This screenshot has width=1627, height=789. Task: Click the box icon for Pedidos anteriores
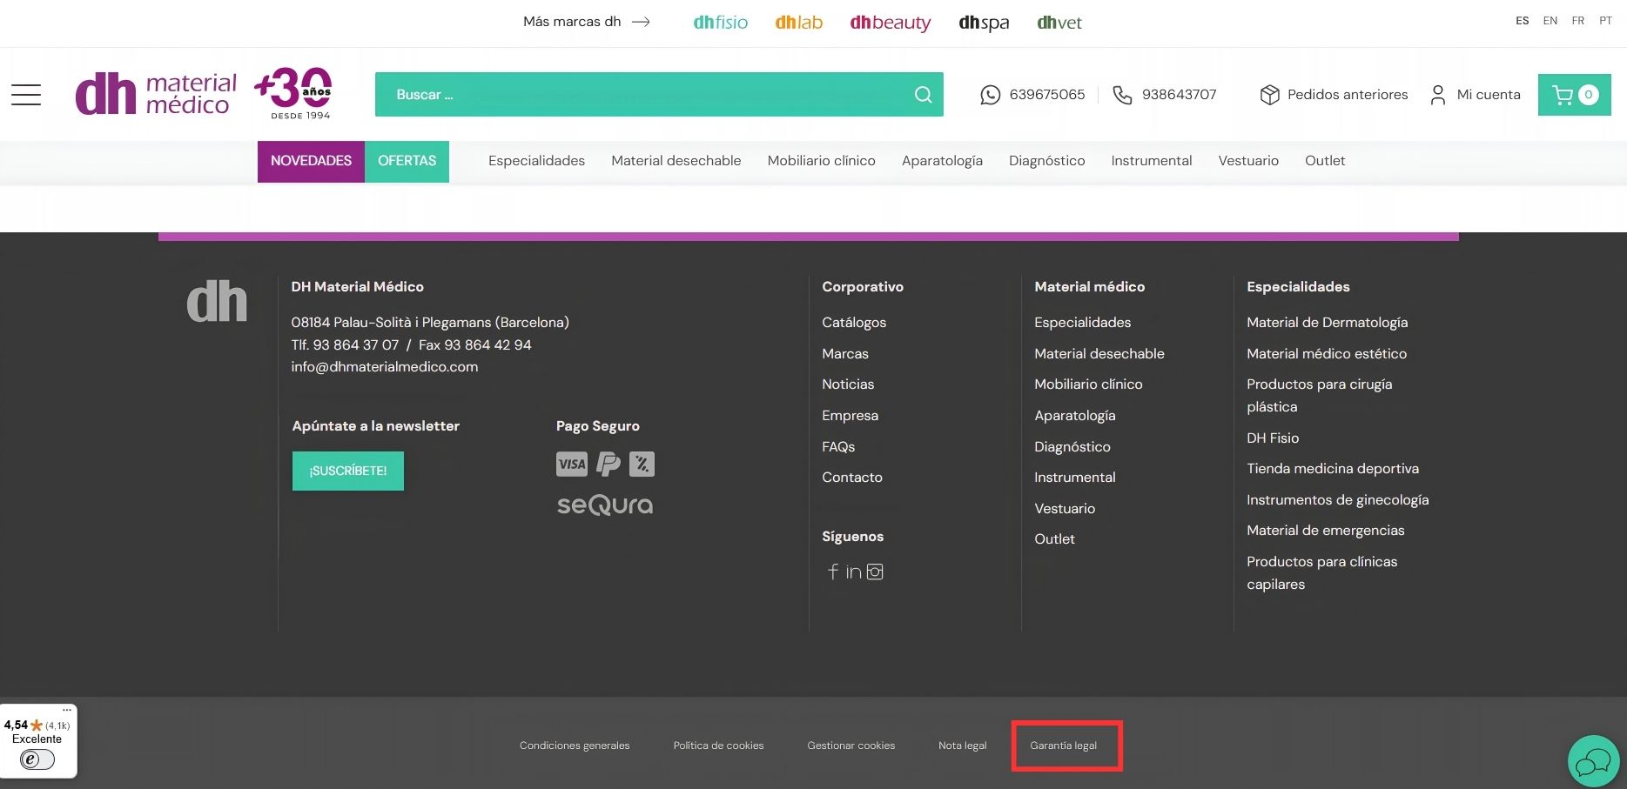1269,95
